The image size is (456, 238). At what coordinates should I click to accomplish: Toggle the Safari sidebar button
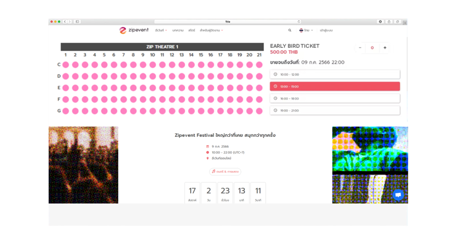(x=77, y=22)
